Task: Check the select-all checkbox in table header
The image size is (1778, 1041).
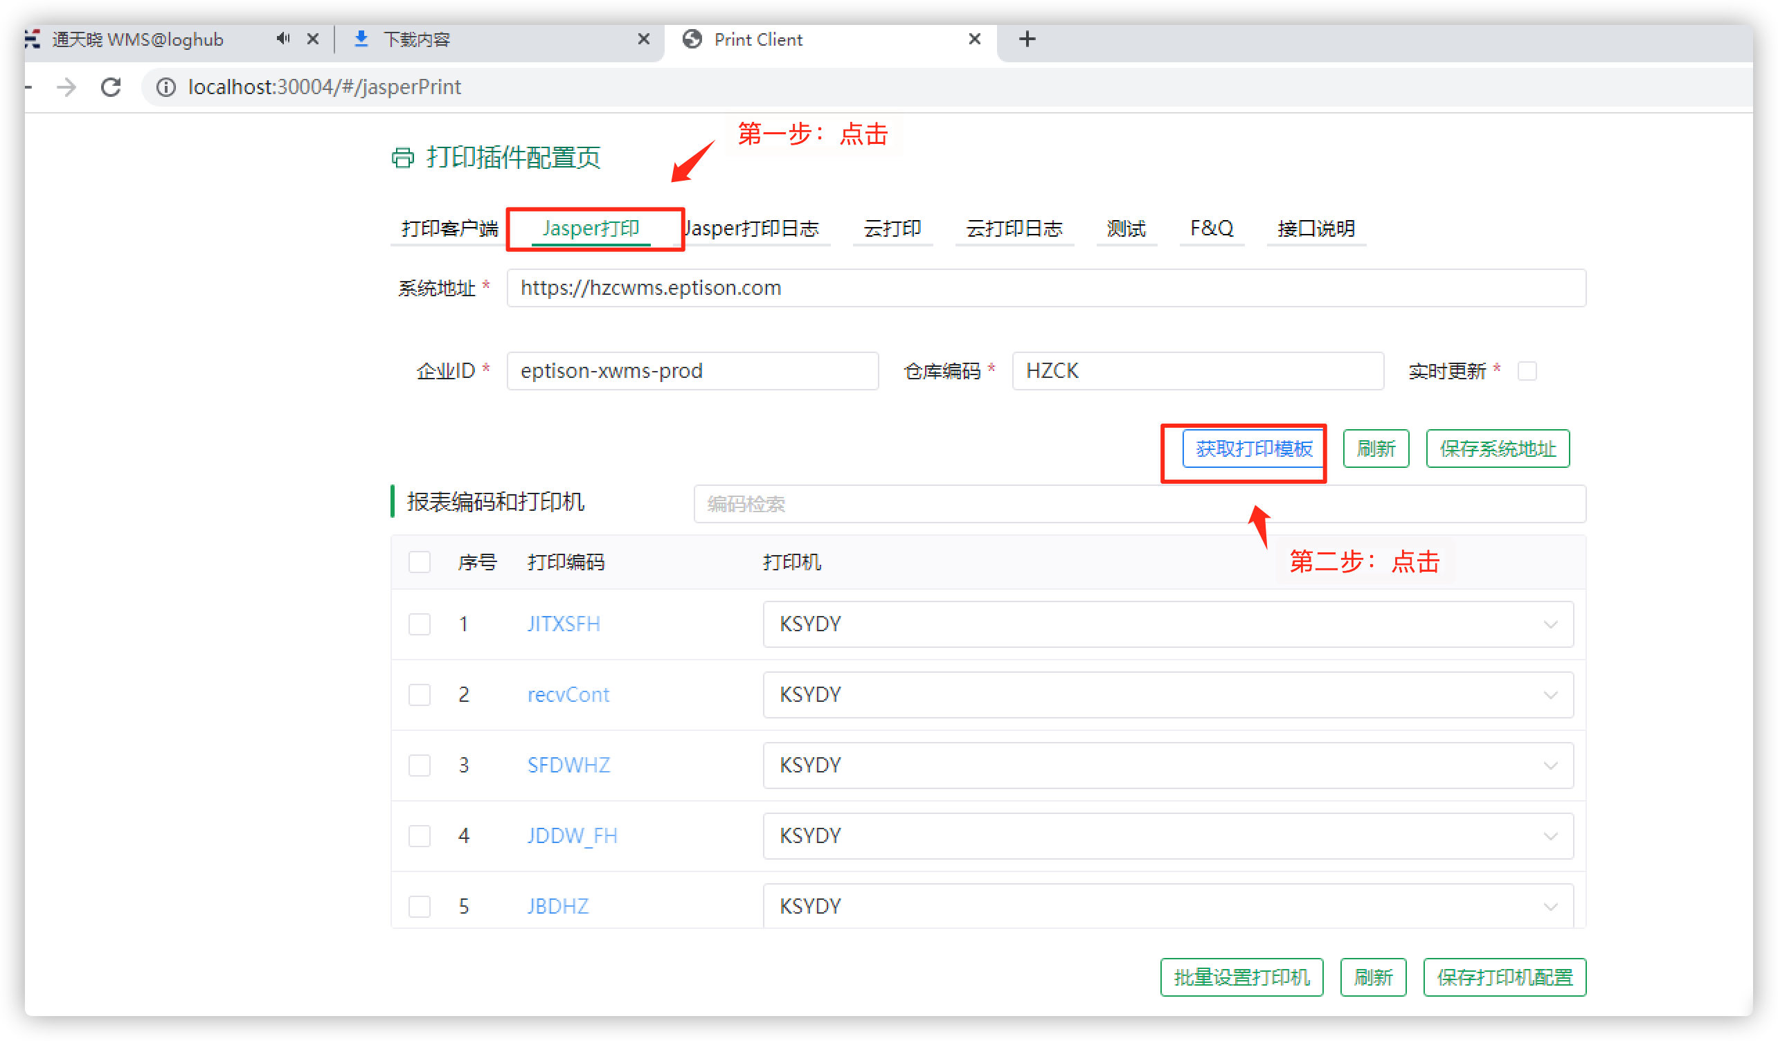Action: point(419,562)
